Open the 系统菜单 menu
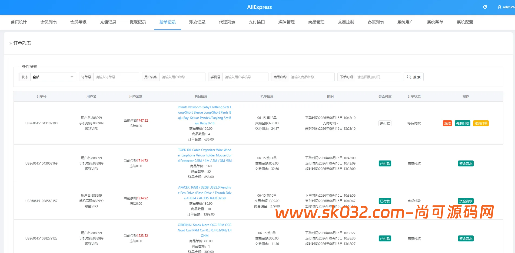Screen dimensions: 515x253 pyautogui.click(x=435, y=22)
